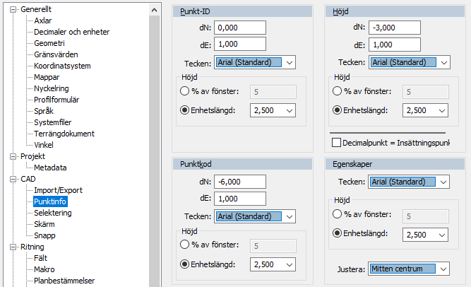Click the dE field in Höjd panel
471x287 pixels.
coord(394,45)
